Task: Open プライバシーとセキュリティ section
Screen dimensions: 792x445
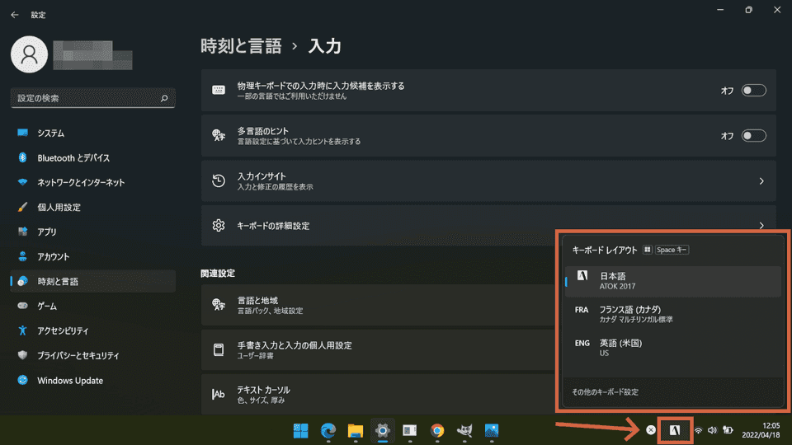Action: (x=93, y=356)
